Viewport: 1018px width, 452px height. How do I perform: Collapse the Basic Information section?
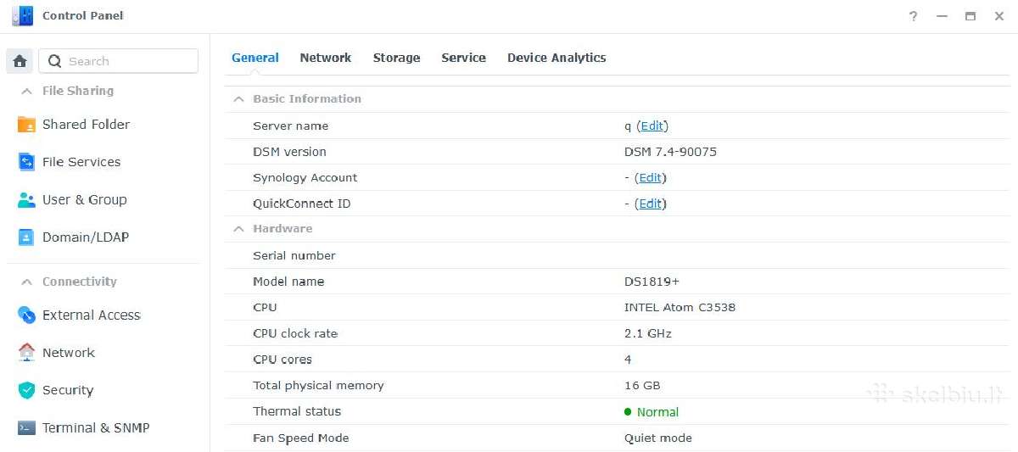(239, 99)
